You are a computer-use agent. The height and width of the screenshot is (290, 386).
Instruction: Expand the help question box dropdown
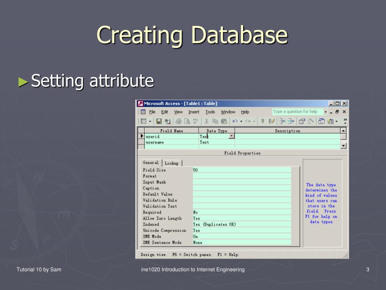coord(325,112)
